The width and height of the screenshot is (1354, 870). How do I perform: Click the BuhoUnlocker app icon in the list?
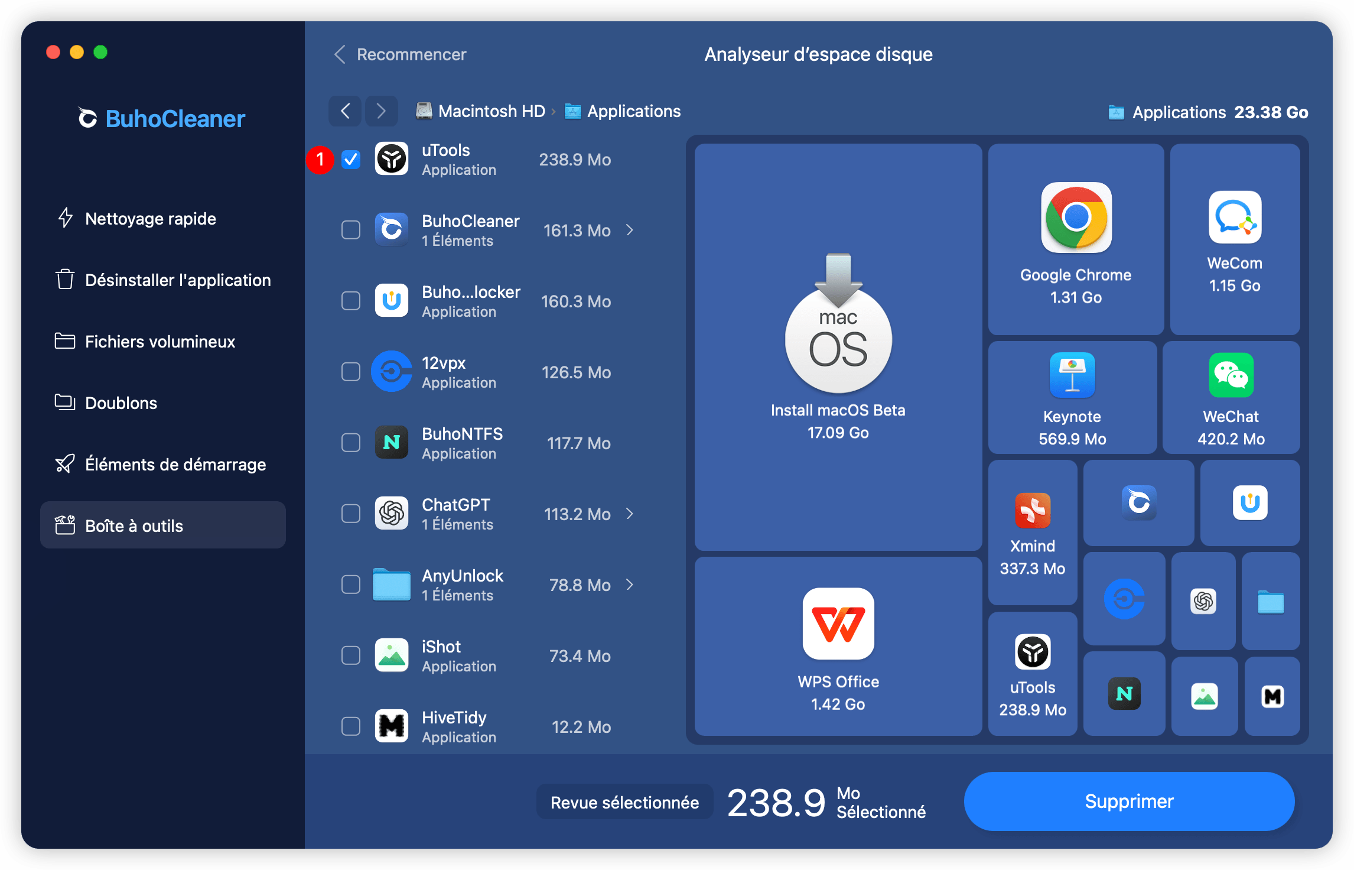point(392,301)
